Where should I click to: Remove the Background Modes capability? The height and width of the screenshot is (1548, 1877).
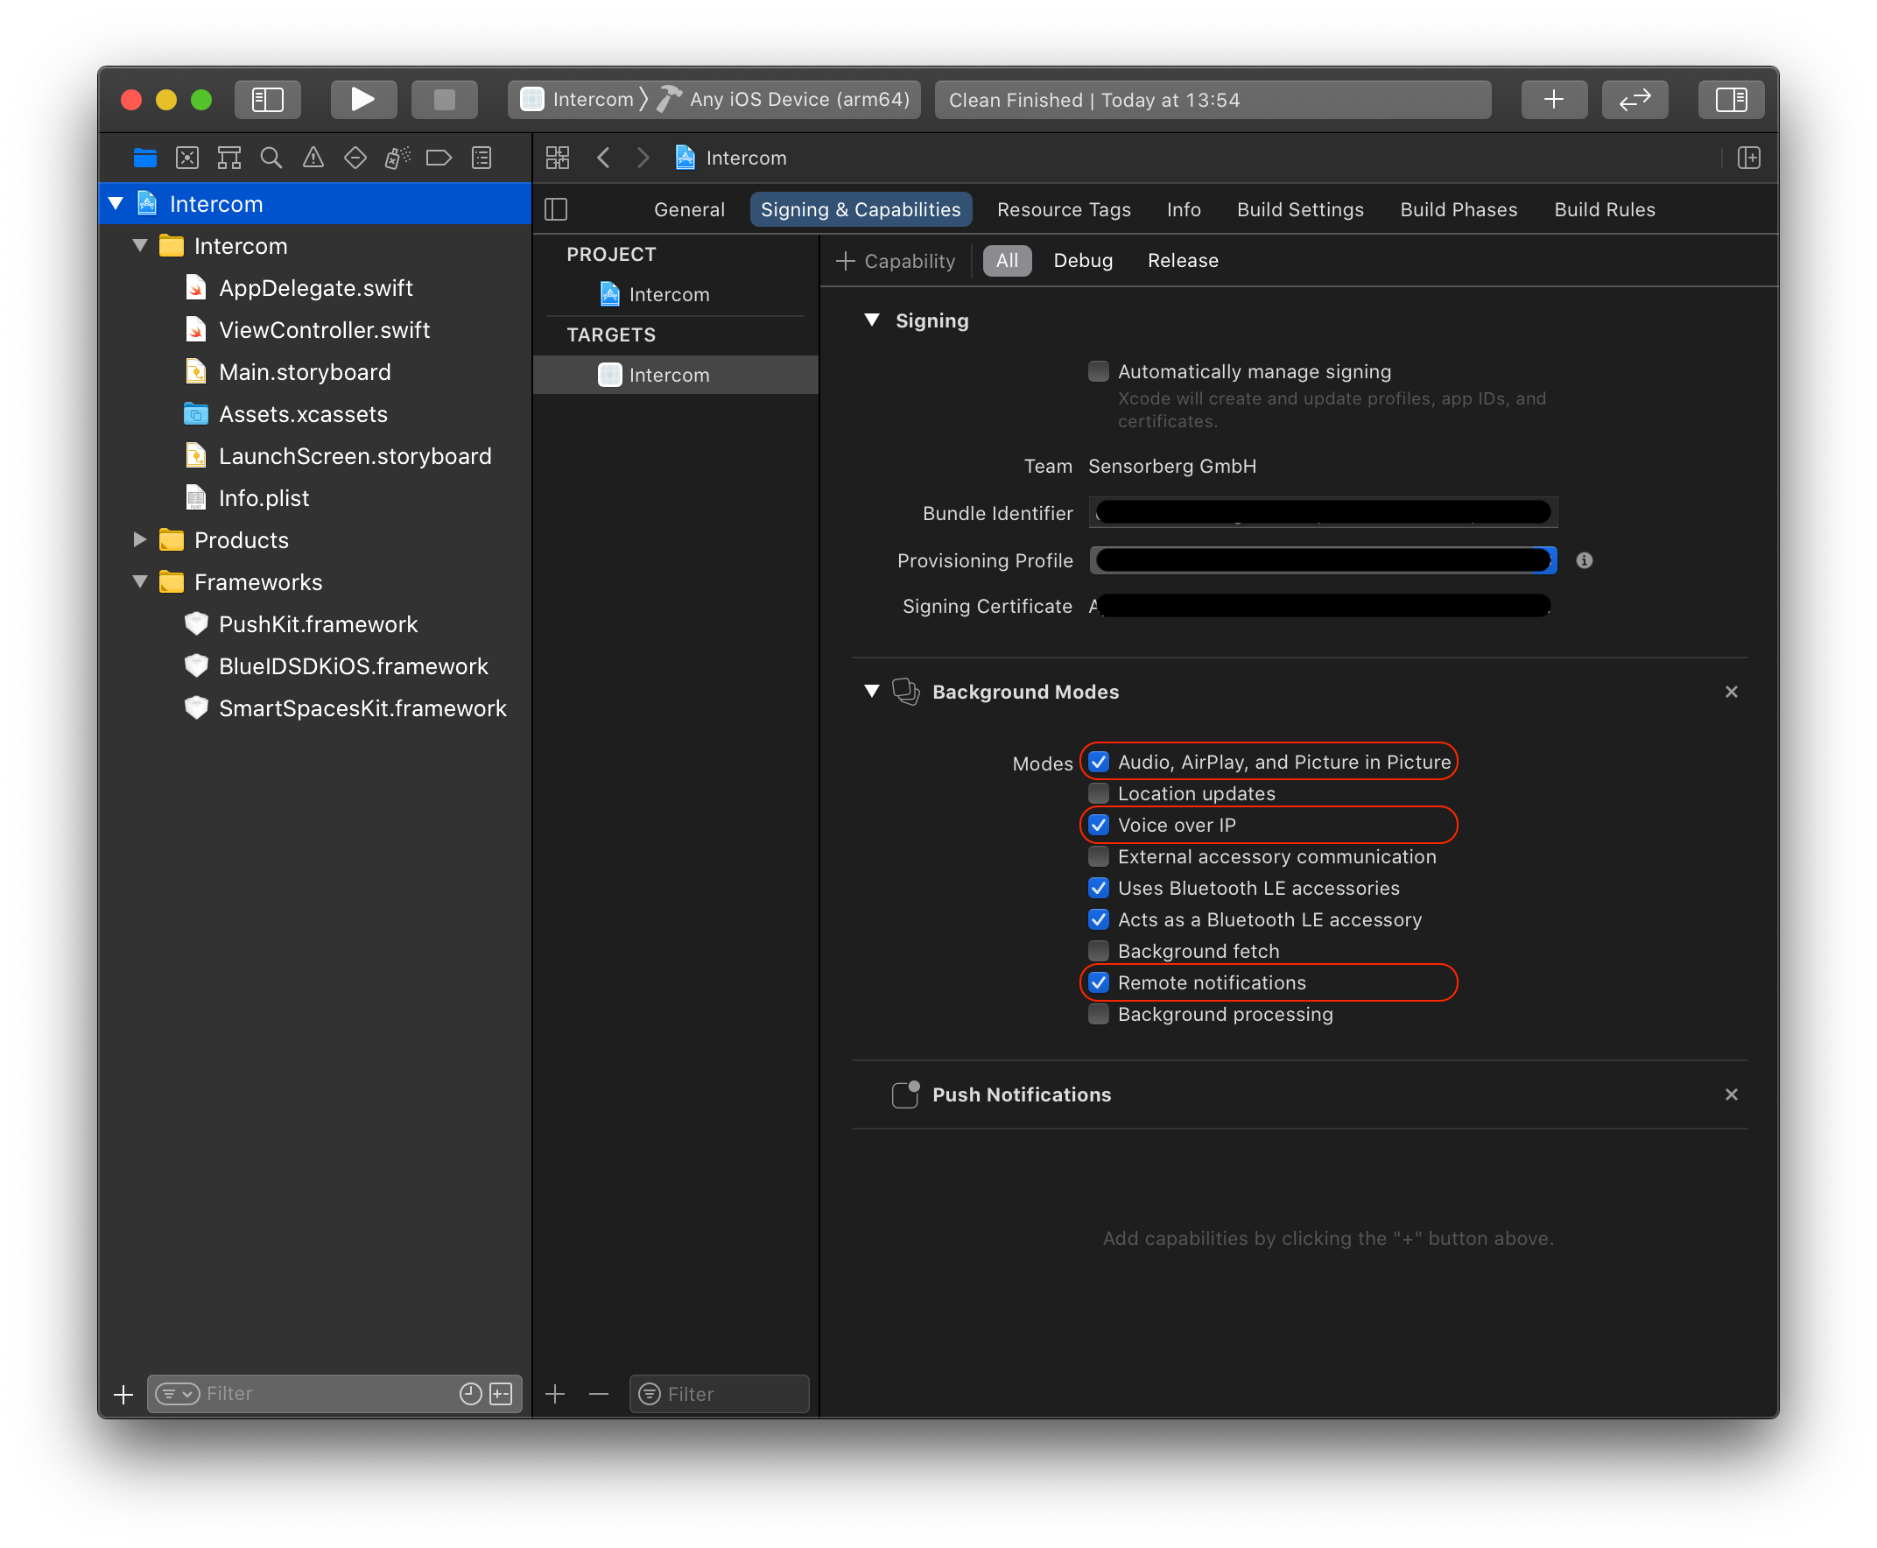1732,692
